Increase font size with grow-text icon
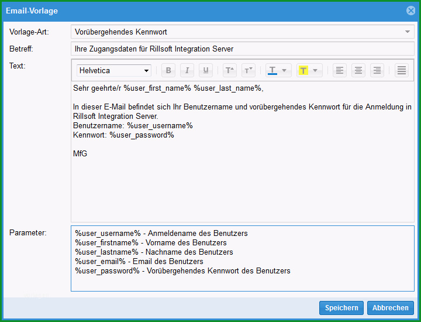421x322 pixels. (x=230, y=70)
